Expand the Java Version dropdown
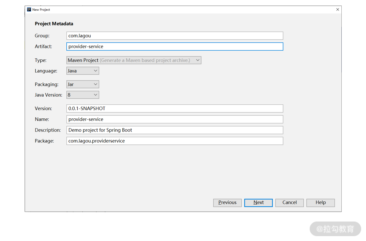This screenshot has width=366, height=241. [x=82, y=95]
